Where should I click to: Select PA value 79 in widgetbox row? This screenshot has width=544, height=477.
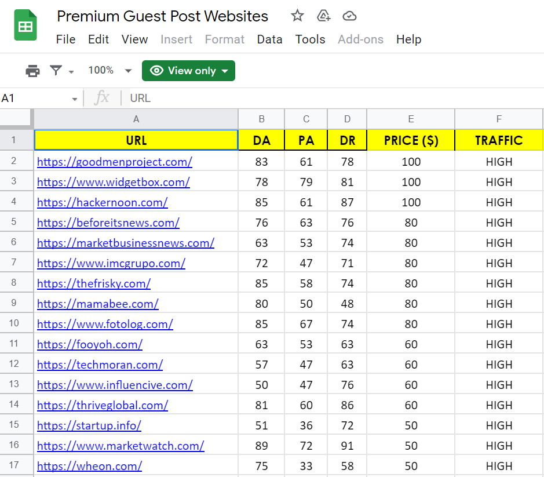(306, 182)
